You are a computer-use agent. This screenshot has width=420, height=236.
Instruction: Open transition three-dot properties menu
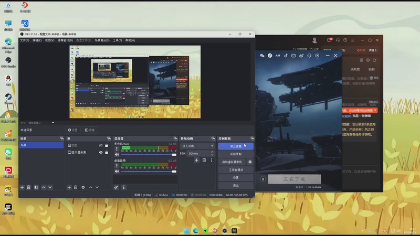[212, 160]
